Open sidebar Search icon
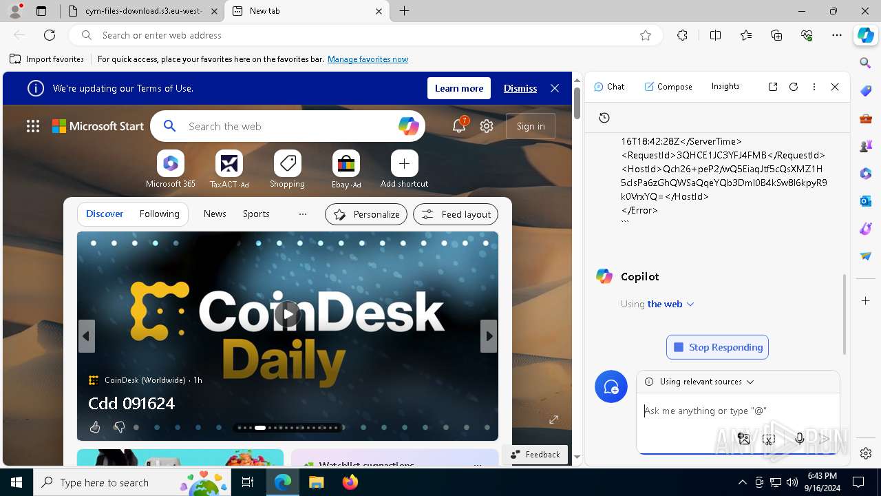881x496 pixels. (866, 63)
